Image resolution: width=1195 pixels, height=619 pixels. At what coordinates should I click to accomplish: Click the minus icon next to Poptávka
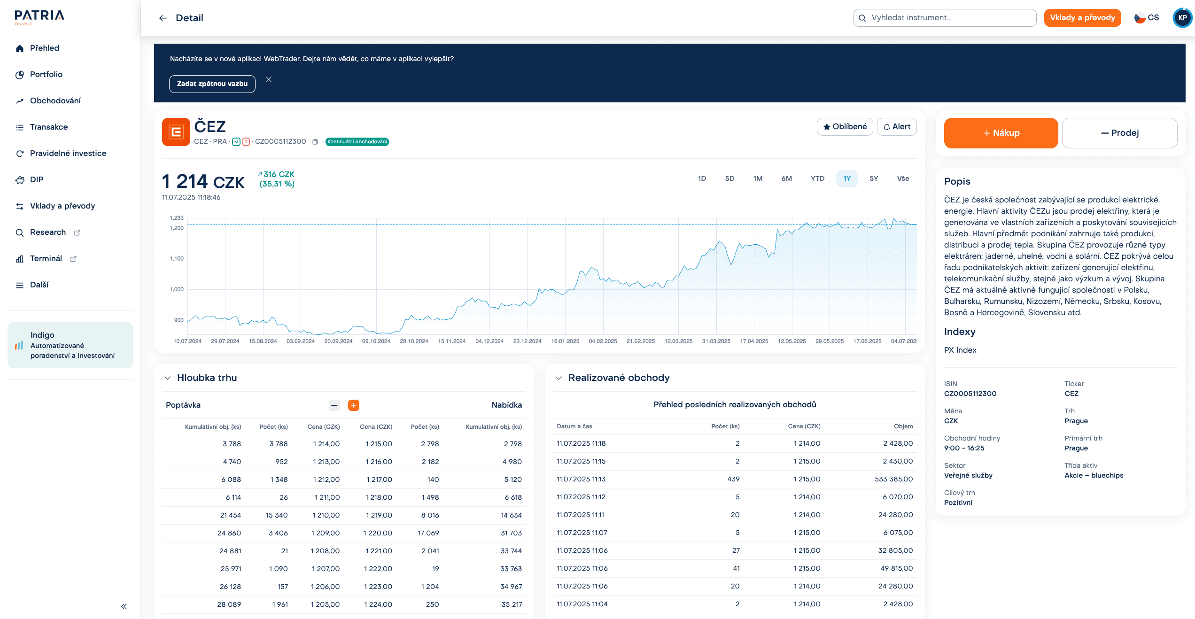tap(334, 405)
